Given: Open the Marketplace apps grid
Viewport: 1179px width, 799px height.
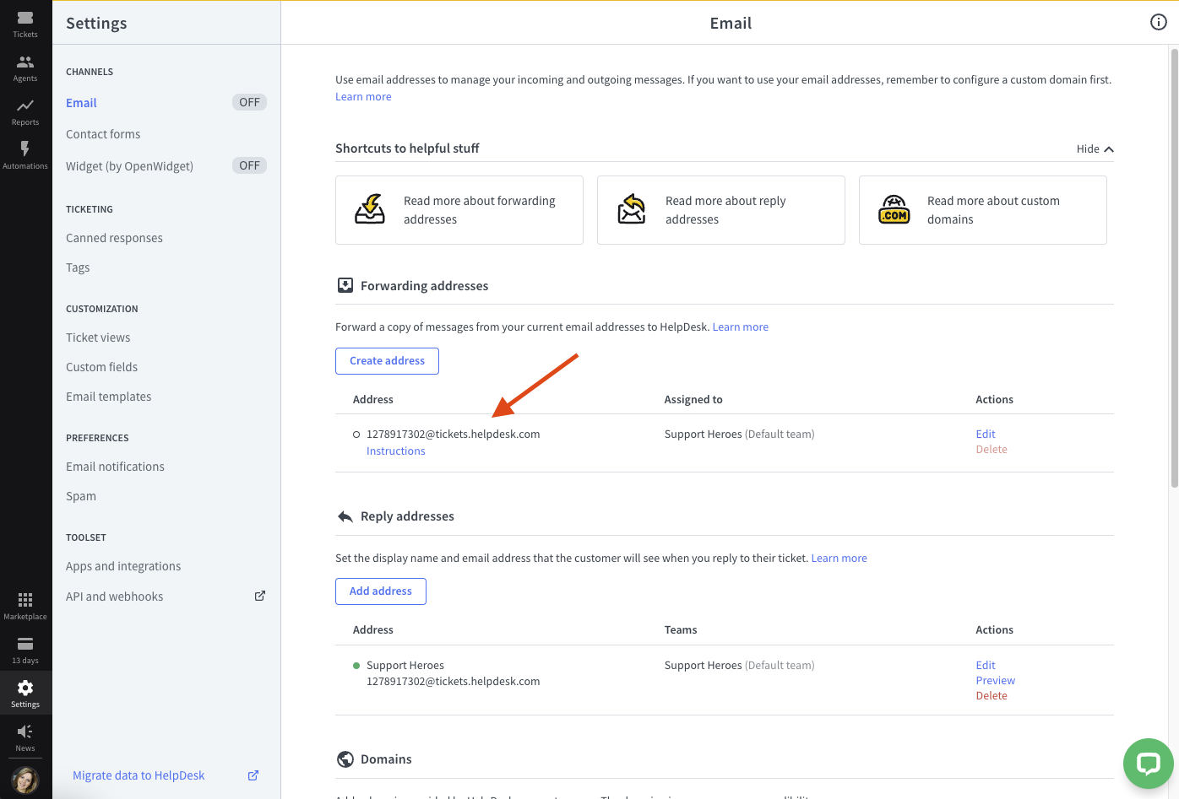Looking at the screenshot, I should click(x=25, y=606).
